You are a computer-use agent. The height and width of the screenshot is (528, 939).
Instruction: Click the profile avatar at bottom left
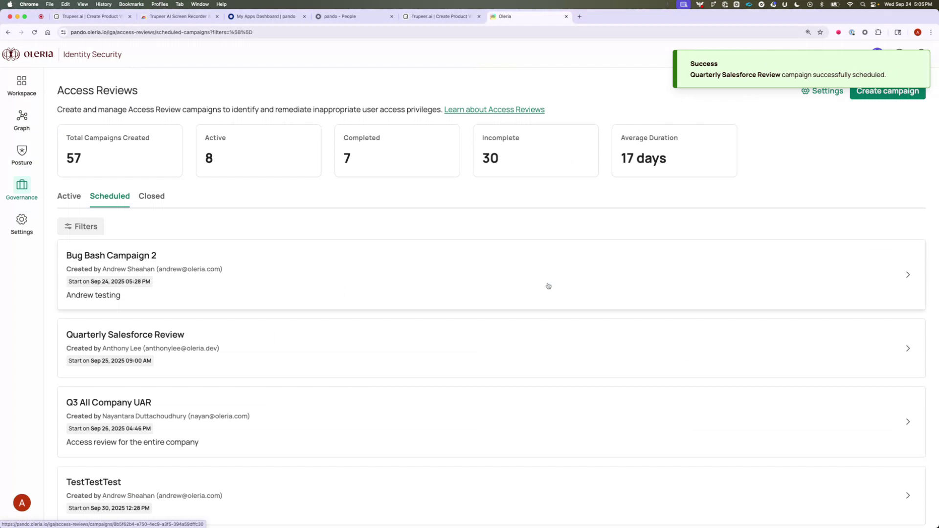22,502
